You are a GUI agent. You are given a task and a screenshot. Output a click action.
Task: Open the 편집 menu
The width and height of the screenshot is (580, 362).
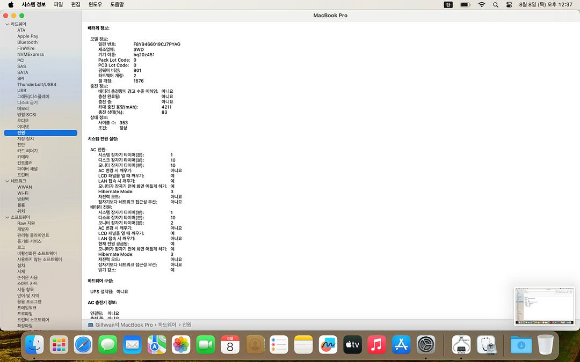(x=76, y=5)
